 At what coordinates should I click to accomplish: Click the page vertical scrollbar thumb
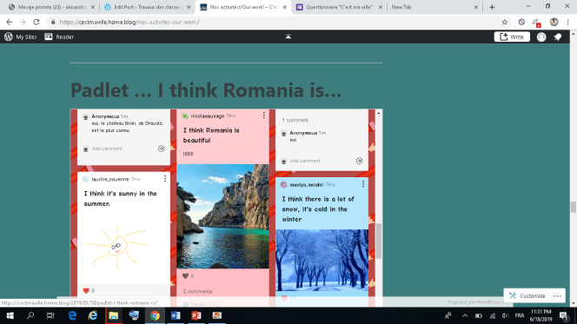click(573, 207)
